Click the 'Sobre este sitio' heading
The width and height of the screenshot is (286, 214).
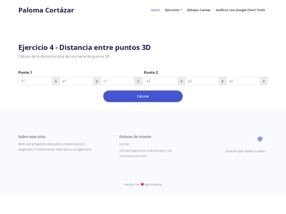tap(32, 137)
